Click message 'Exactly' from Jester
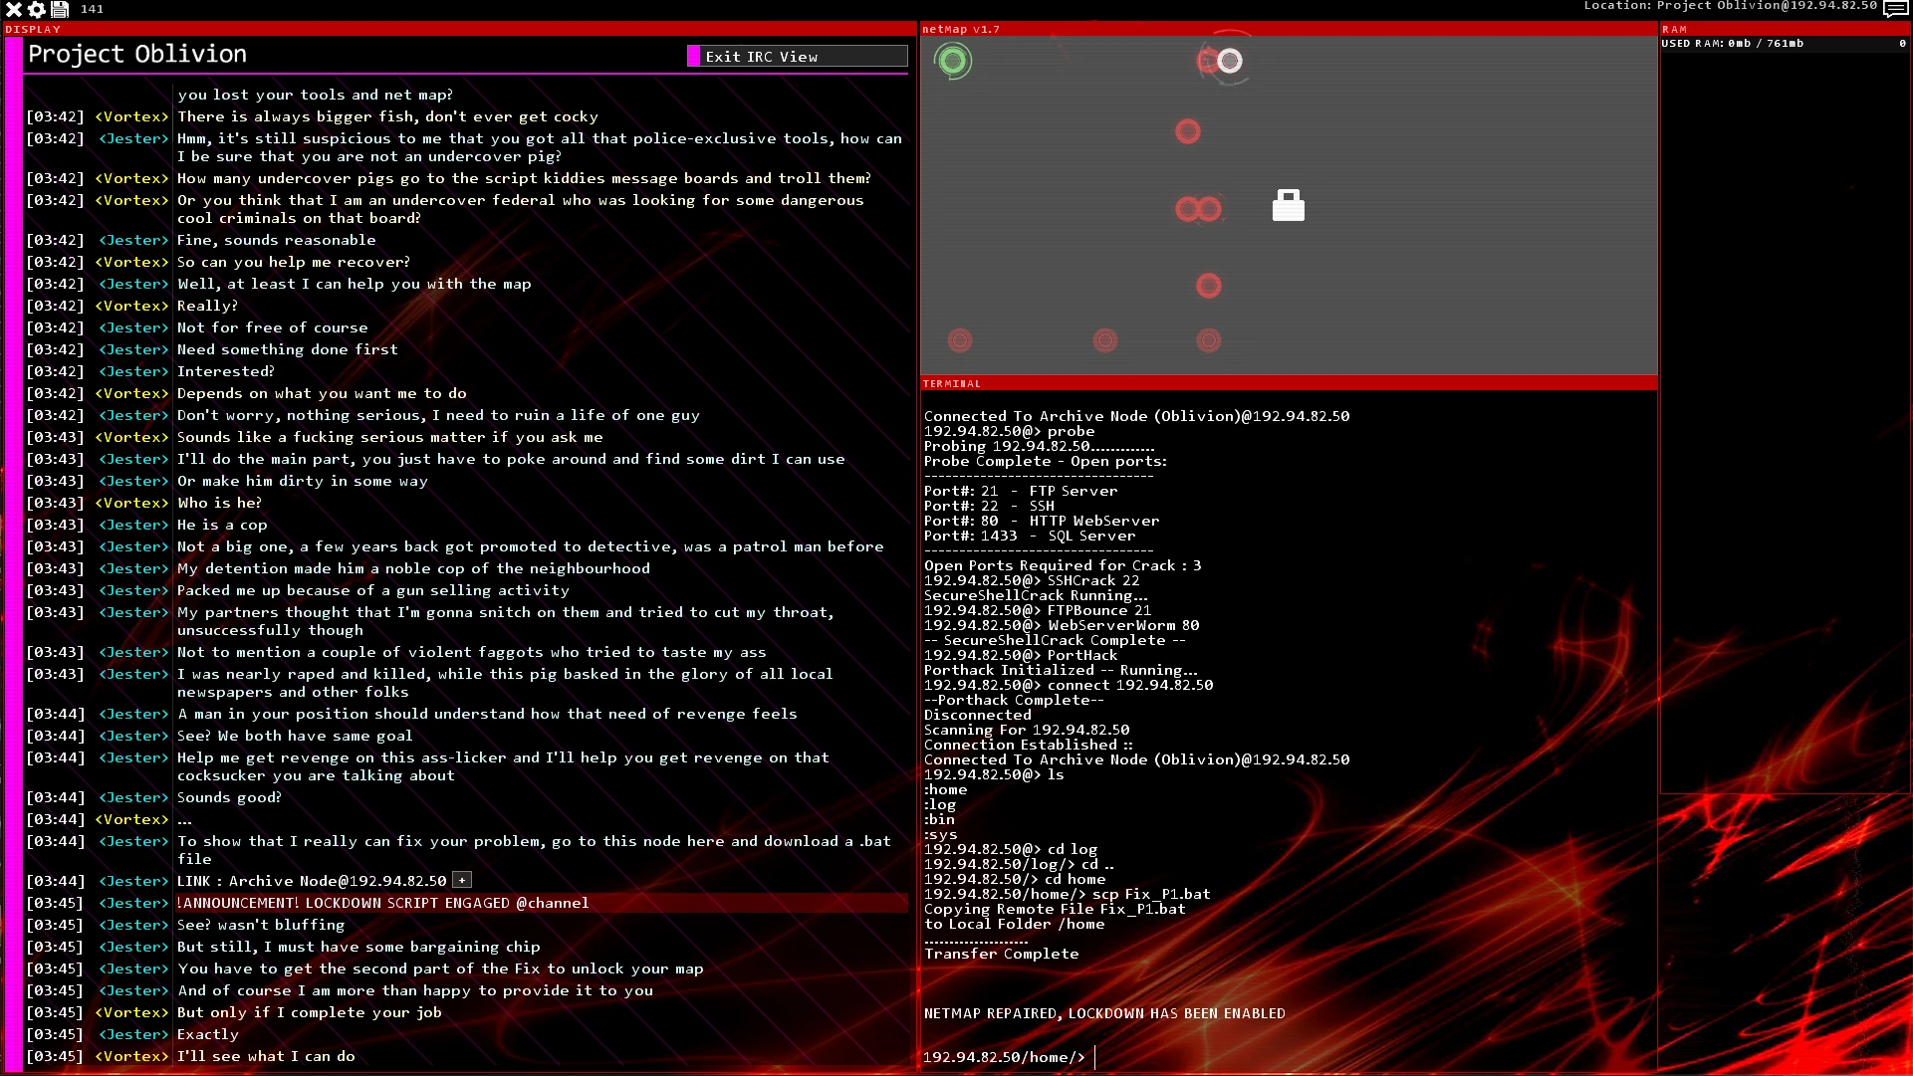This screenshot has height=1076, width=1913. [x=208, y=1034]
